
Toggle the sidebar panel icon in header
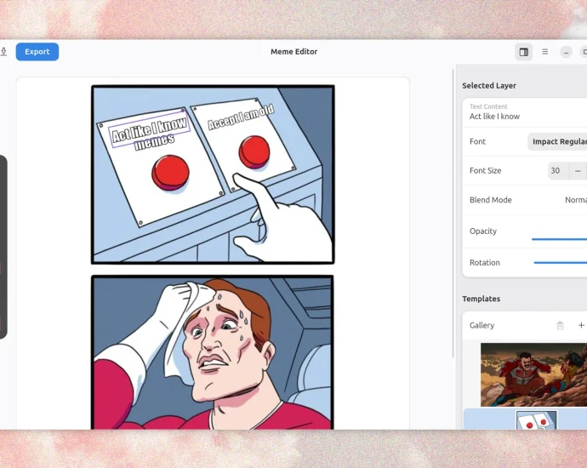click(x=524, y=52)
